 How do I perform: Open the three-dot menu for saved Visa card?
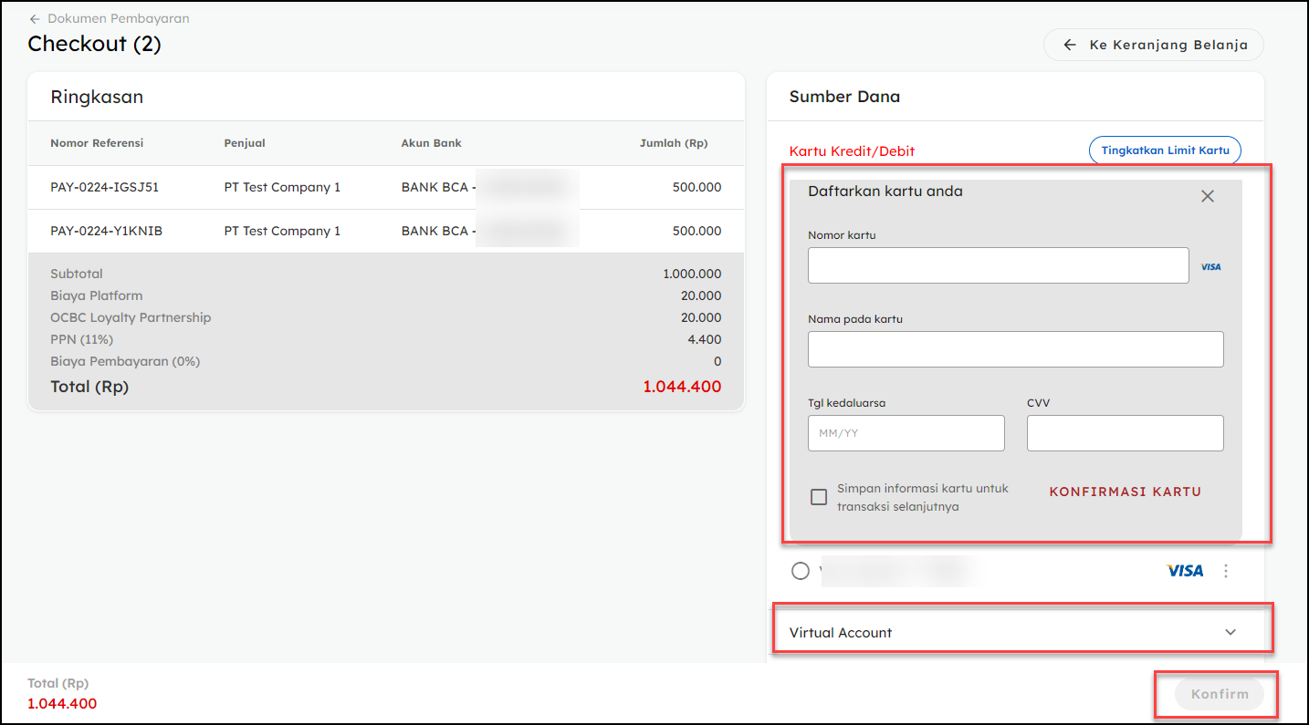(x=1226, y=571)
